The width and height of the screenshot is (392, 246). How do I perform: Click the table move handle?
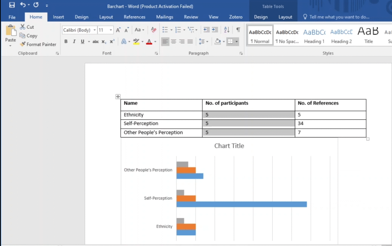pyautogui.click(x=118, y=97)
